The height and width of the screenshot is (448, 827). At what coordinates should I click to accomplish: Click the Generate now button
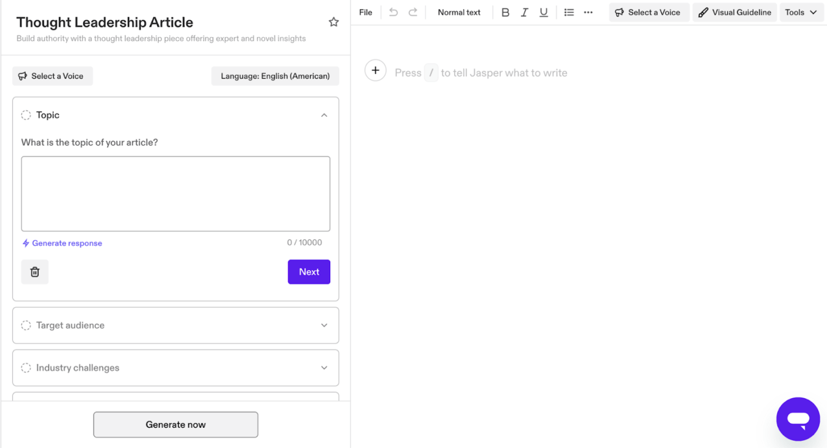(x=175, y=424)
